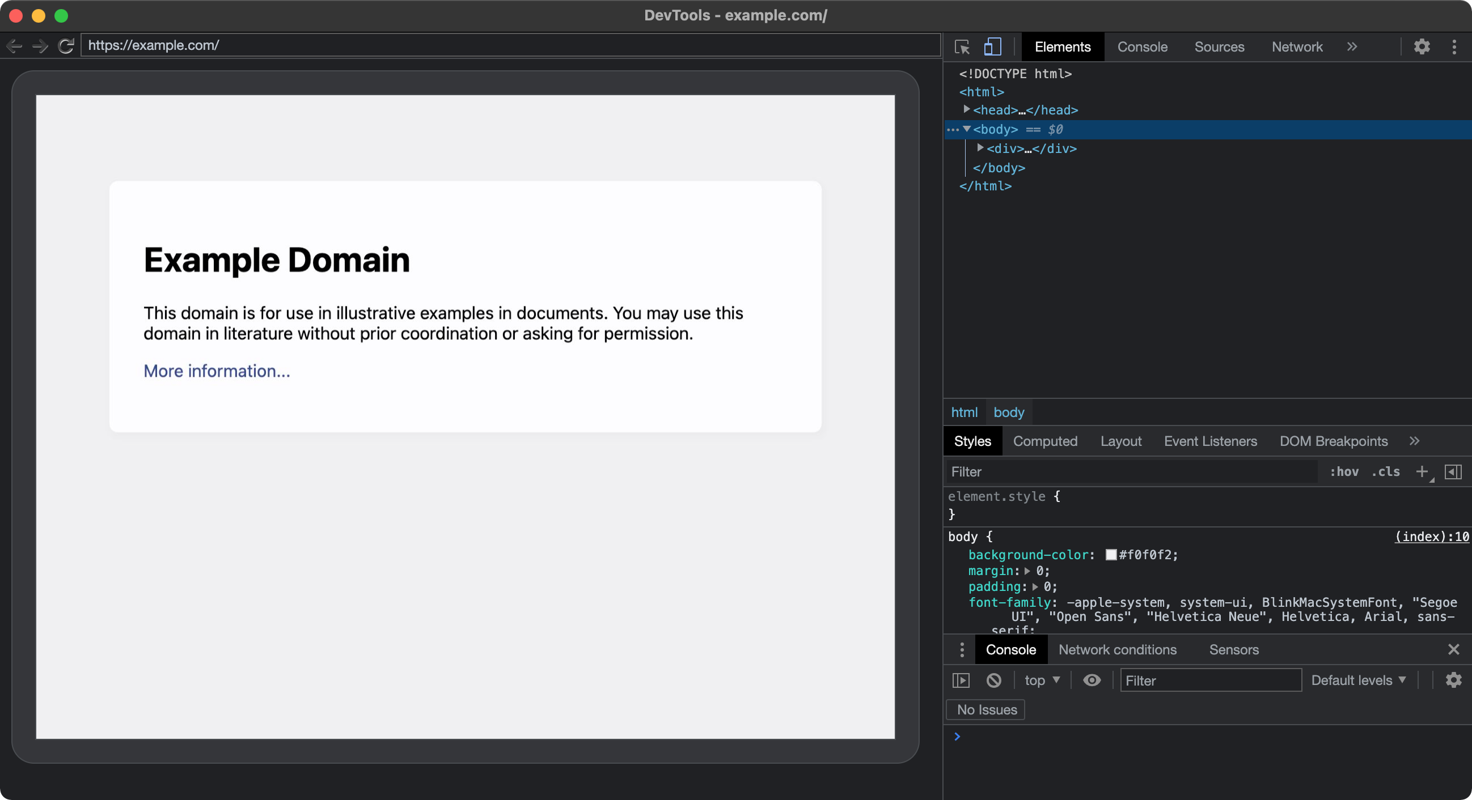Toggle the device toolbar icon
The width and height of the screenshot is (1472, 800).
coord(992,47)
